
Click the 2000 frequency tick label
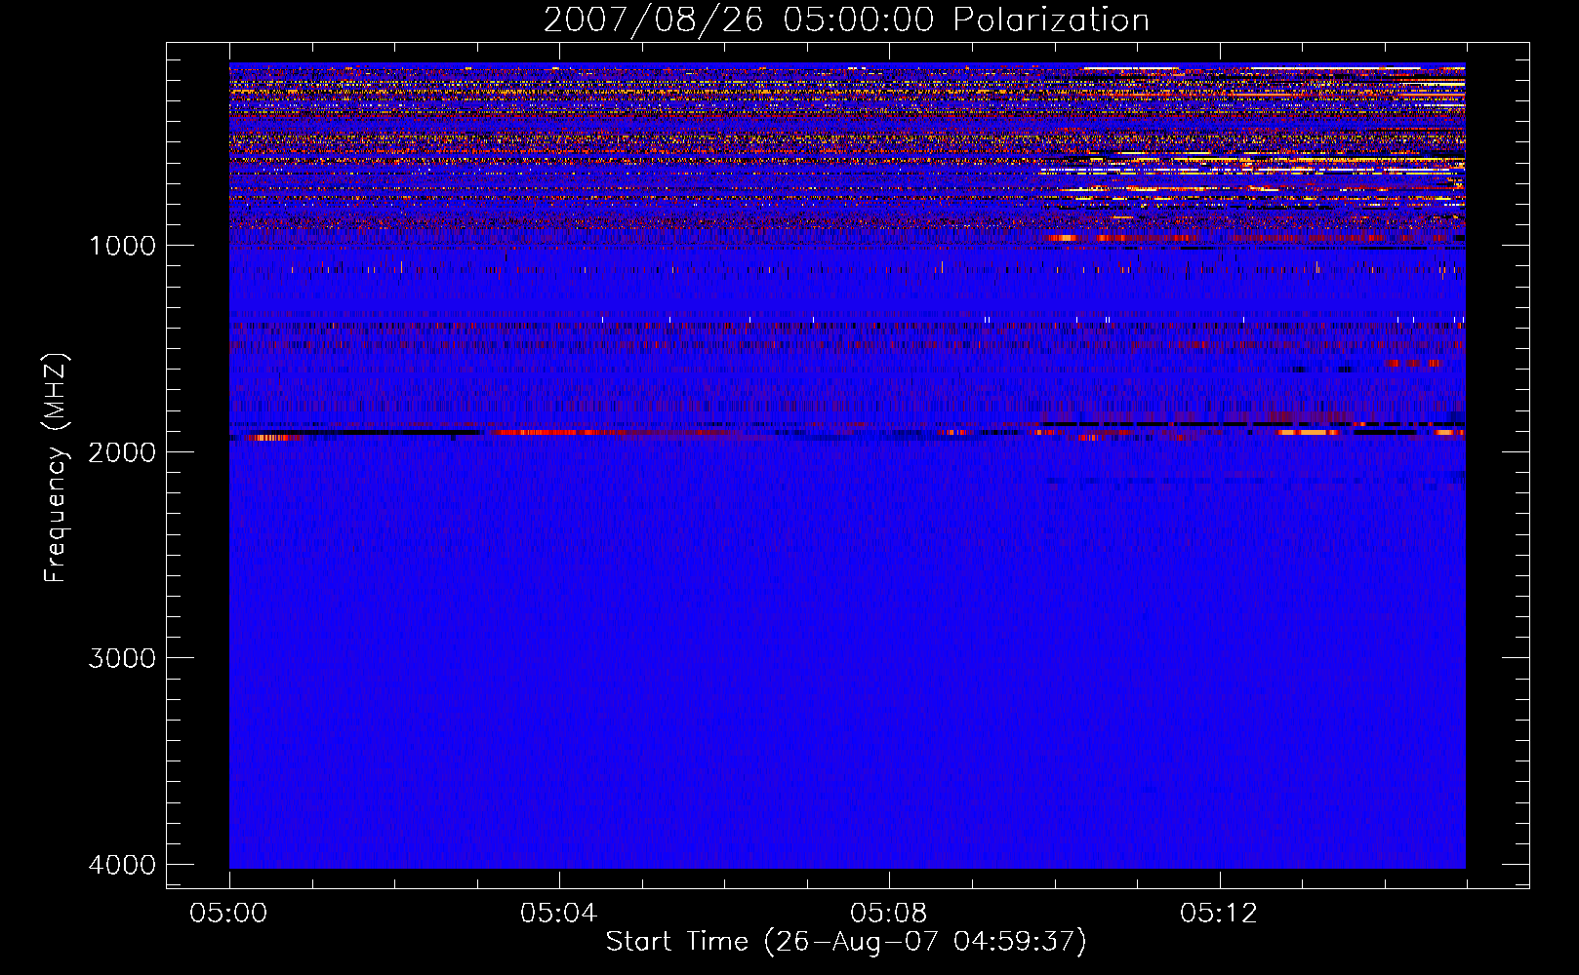(x=122, y=451)
